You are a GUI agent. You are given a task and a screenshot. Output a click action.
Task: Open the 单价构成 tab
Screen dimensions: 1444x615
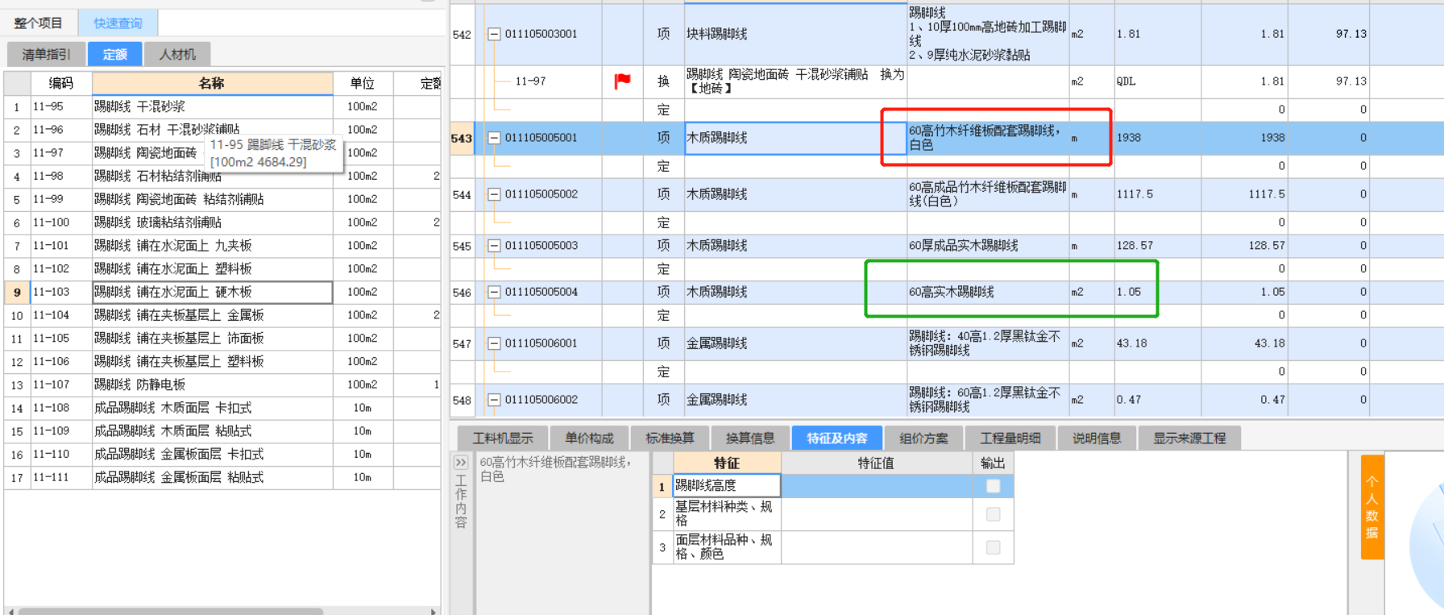coord(589,438)
